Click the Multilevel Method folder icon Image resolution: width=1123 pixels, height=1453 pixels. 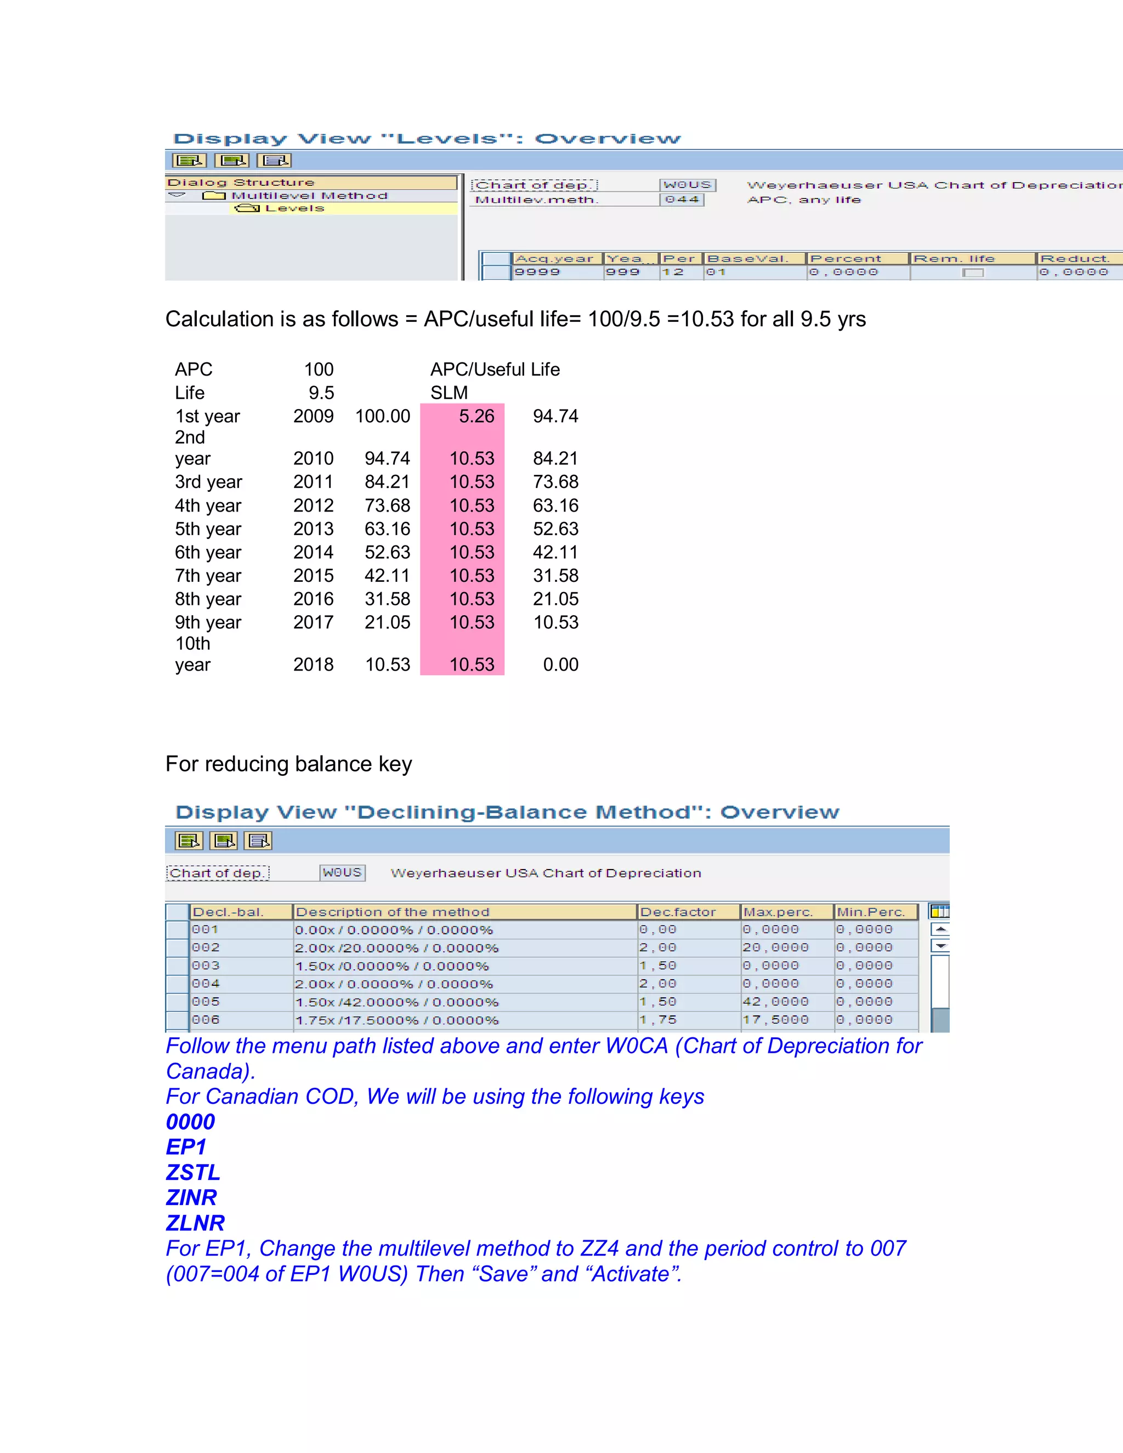pyautogui.click(x=214, y=196)
